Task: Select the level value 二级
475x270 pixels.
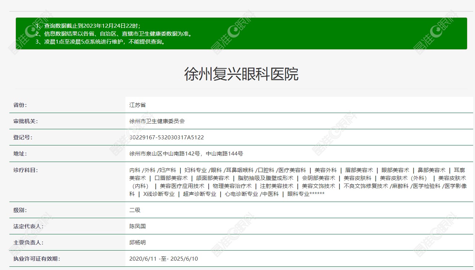Action: [134, 210]
